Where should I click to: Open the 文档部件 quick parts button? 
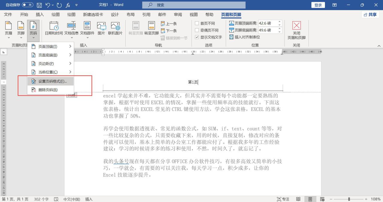pyautogui.click(x=87, y=30)
